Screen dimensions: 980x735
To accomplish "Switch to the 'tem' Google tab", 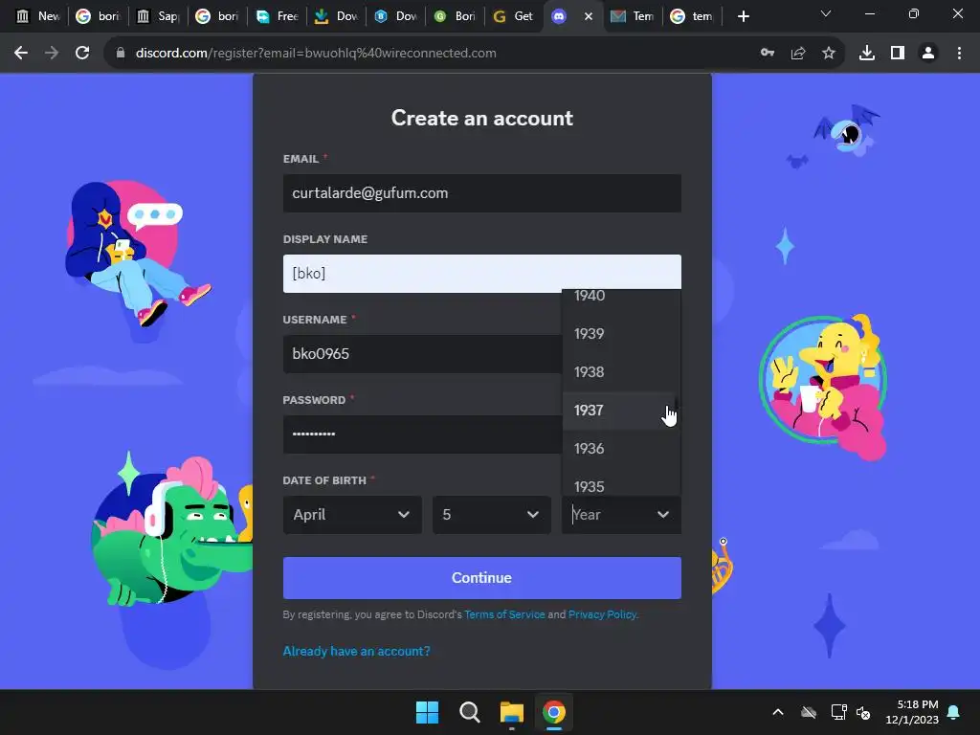I will click(x=692, y=16).
